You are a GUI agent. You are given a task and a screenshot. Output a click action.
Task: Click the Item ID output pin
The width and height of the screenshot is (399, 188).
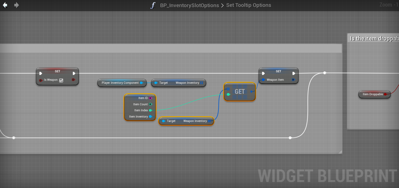click(150, 98)
